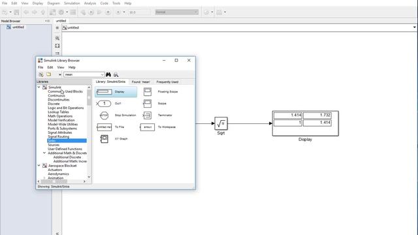Select Sources in library tree

click(x=54, y=145)
